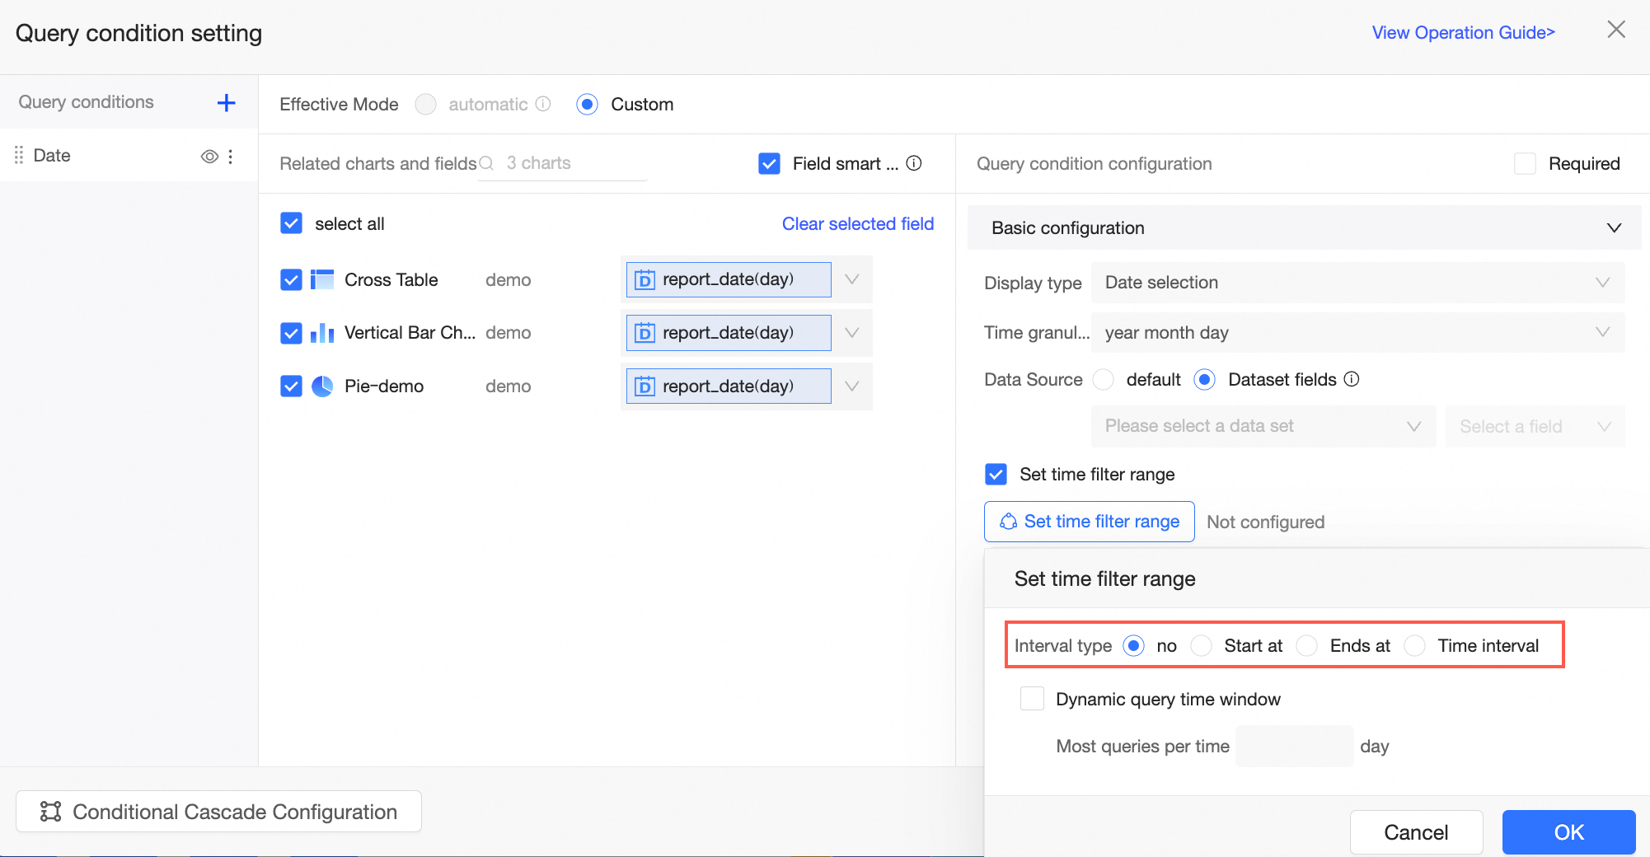This screenshot has width=1650, height=857.
Task: Click the Not configured status text
Action: [x=1265, y=522]
